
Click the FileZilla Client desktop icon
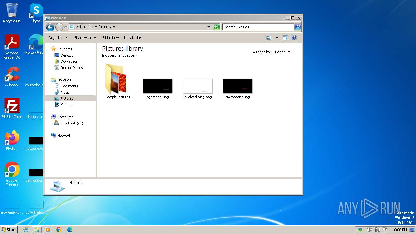pos(12,108)
